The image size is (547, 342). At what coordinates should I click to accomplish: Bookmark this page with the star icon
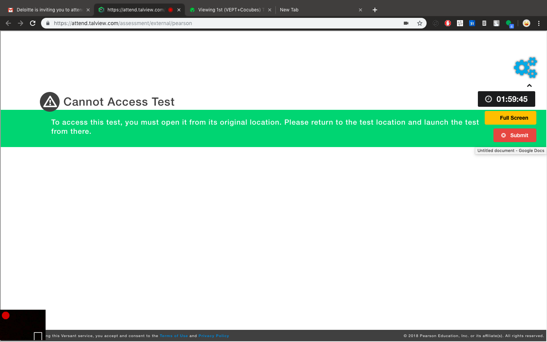point(420,23)
